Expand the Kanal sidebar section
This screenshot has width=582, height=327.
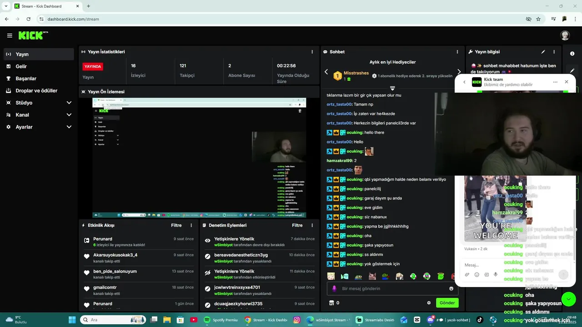[39, 115]
